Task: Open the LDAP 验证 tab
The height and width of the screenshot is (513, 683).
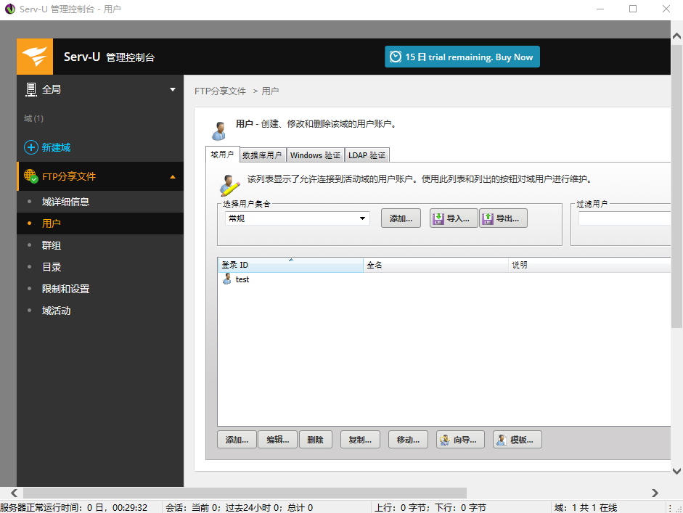Action: [367, 155]
